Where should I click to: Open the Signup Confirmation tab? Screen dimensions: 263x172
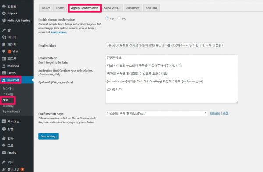click(84, 8)
